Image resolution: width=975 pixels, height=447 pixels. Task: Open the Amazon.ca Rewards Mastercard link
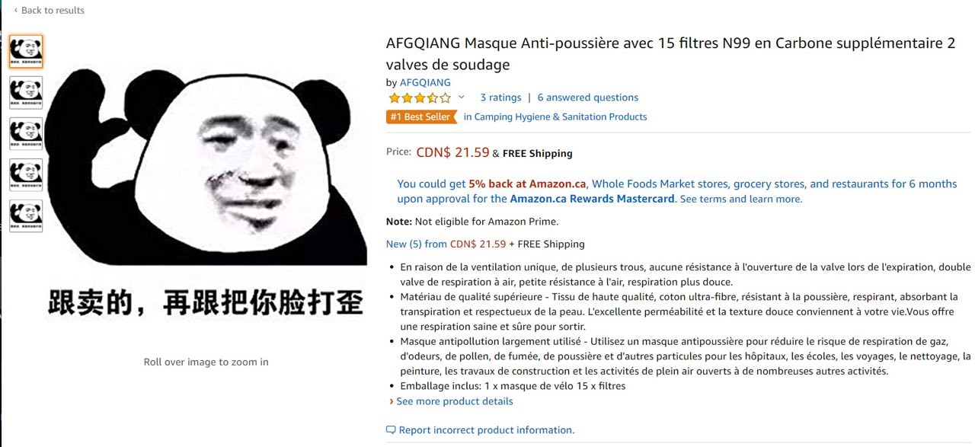pos(592,199)
